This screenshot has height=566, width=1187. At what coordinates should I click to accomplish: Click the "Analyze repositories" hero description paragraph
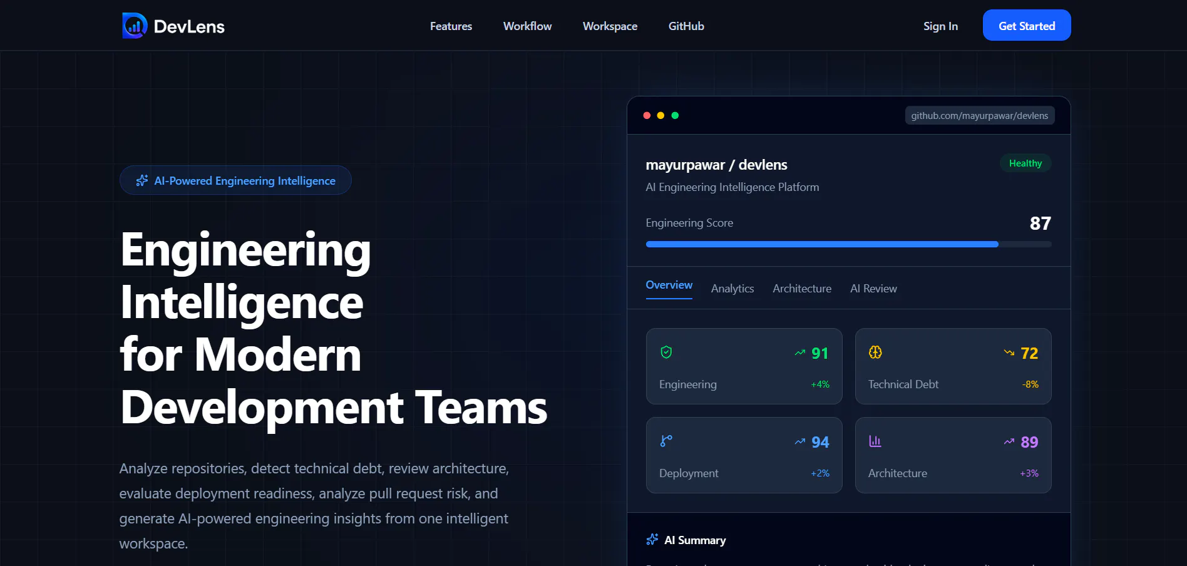coord(314,506)
